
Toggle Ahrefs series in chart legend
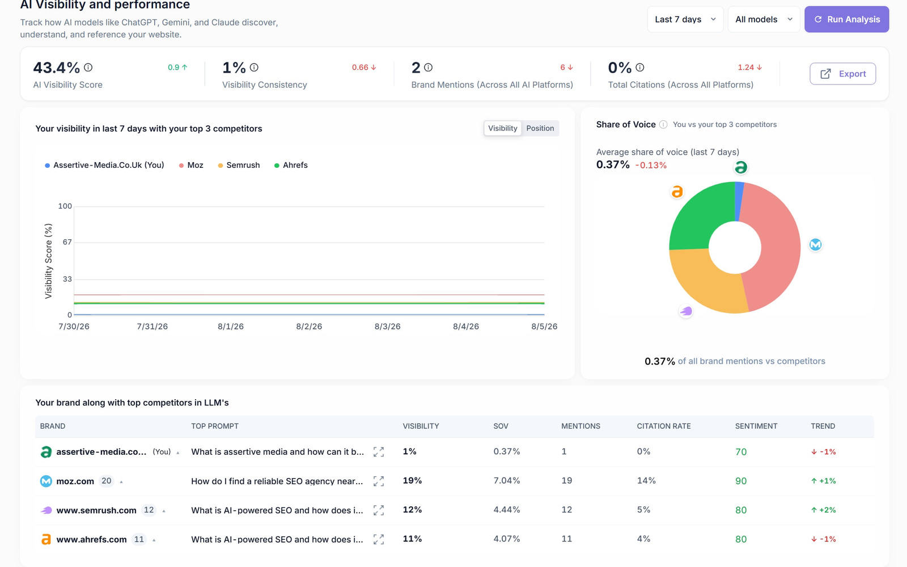[291, 165]
